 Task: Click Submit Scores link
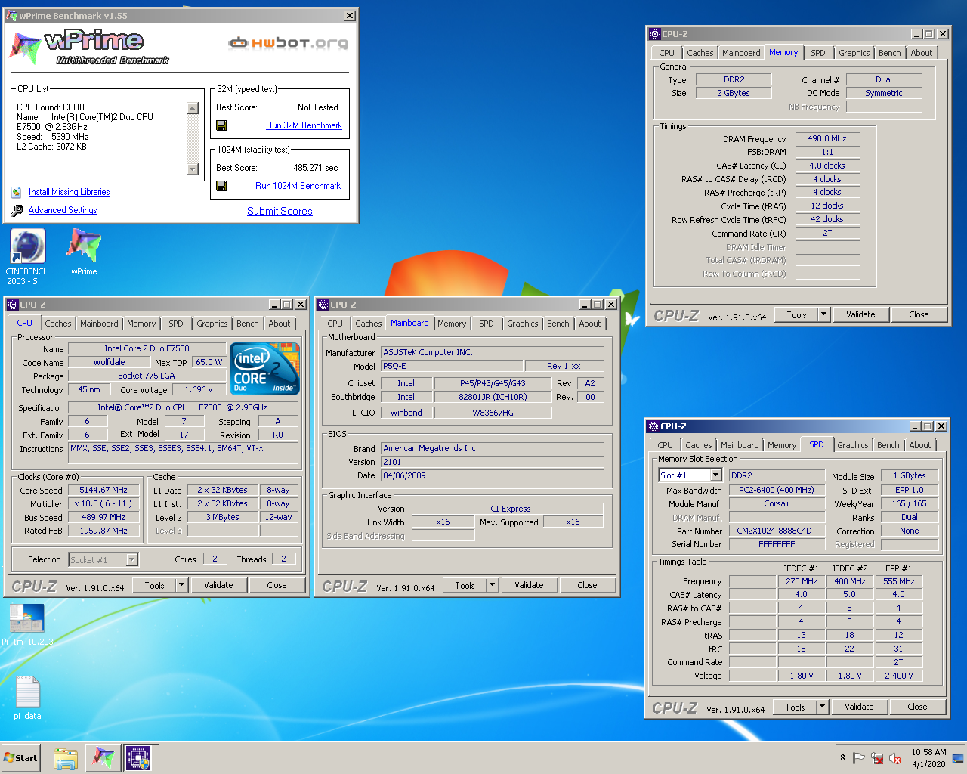click(280, 212)
